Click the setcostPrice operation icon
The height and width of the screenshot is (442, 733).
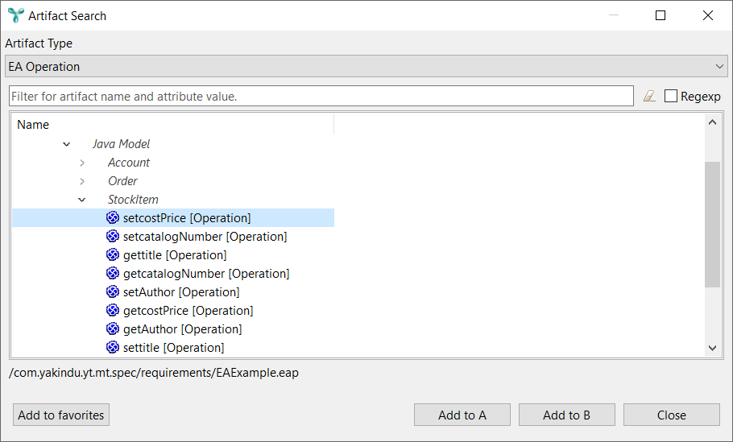click(113, 218)
